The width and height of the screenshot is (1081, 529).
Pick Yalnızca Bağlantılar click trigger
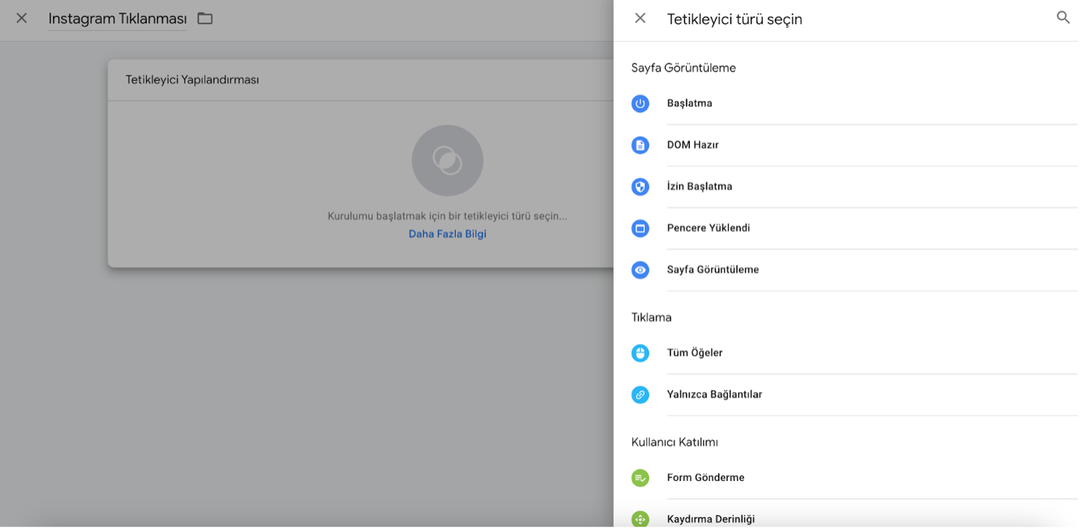(x=714, y=395)
